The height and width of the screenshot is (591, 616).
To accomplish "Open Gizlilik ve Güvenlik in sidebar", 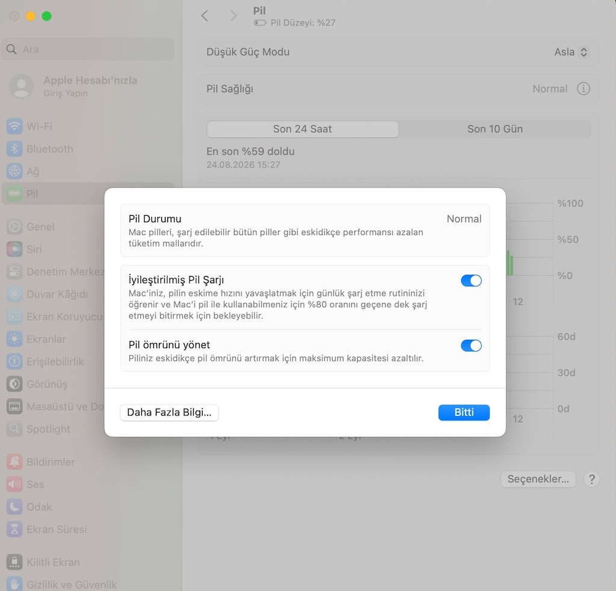I will (x=88, y=584).
